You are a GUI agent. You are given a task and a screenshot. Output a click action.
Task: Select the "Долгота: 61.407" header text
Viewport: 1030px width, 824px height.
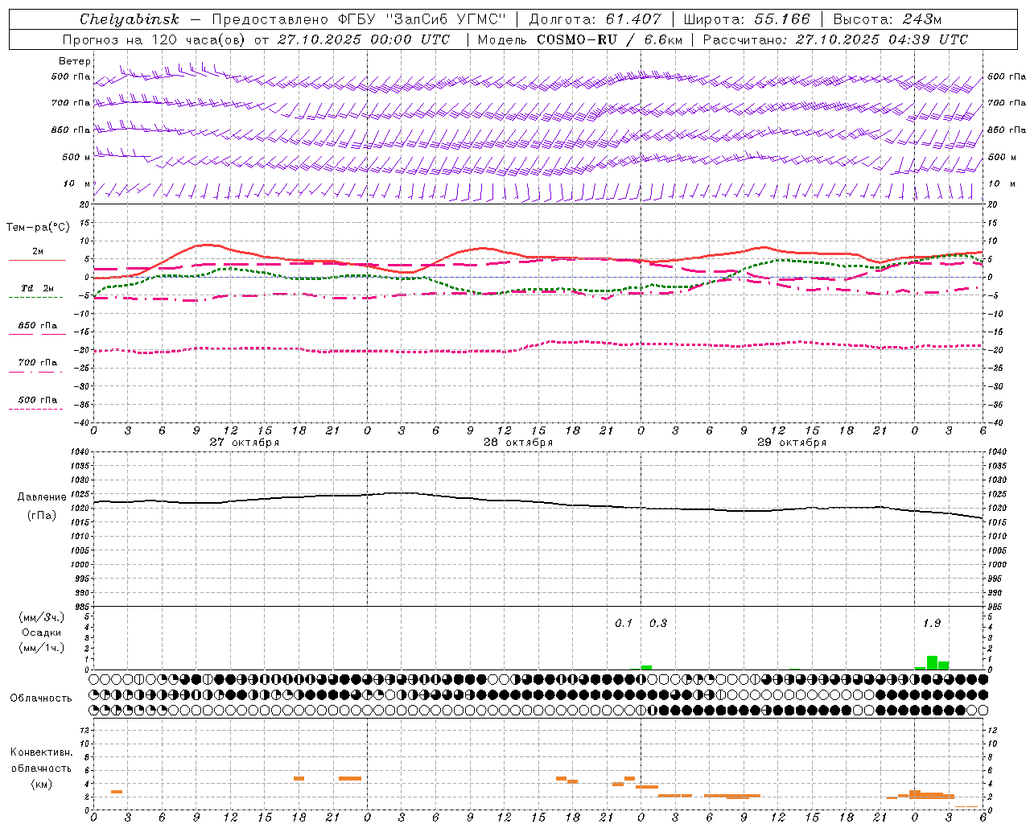[x=595, y=19]
